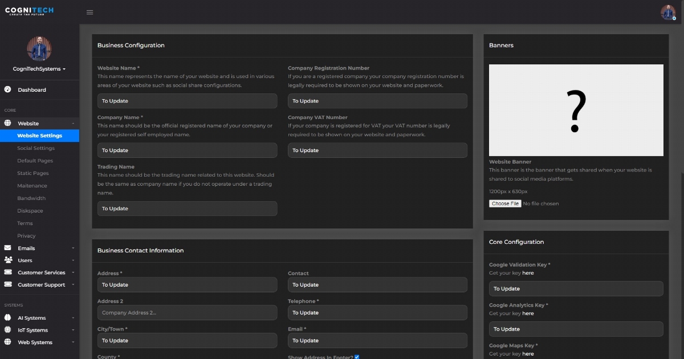Select the Dashboard icon in the sidebar

(x=7, y=89)
